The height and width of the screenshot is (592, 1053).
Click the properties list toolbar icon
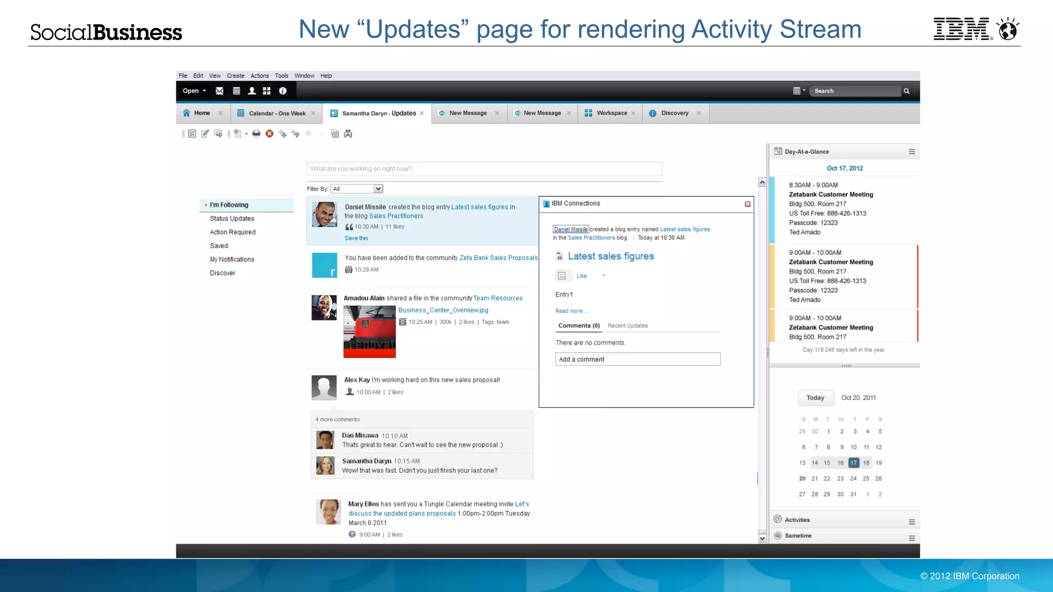pyautogui.click(x=192, y=134)
